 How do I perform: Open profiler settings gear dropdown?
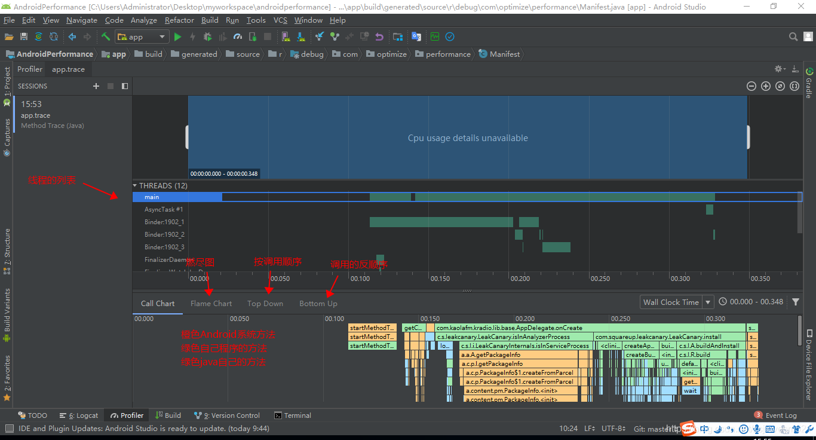pyautogui.click(x=780, y=69)
